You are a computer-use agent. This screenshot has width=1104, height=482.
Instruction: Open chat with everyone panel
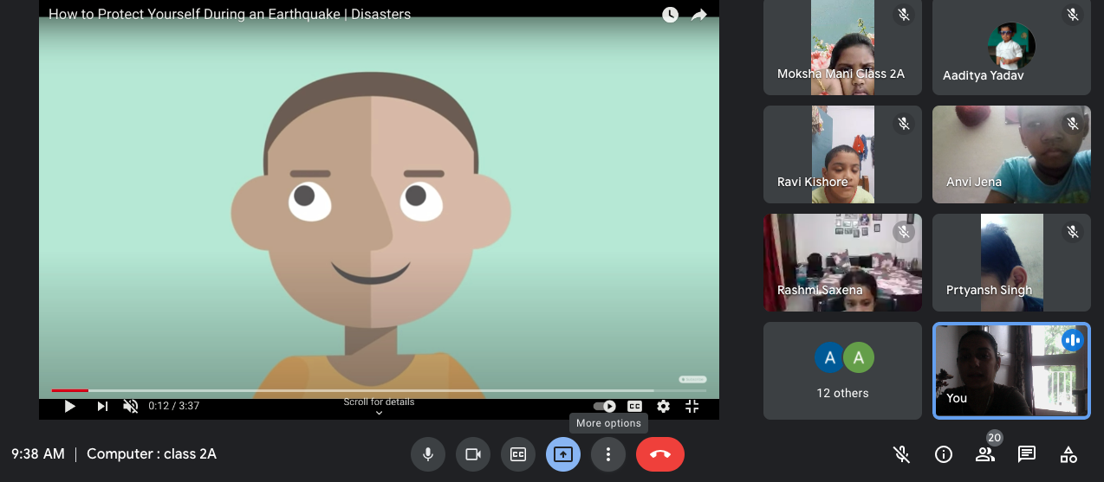(1027, 454)
